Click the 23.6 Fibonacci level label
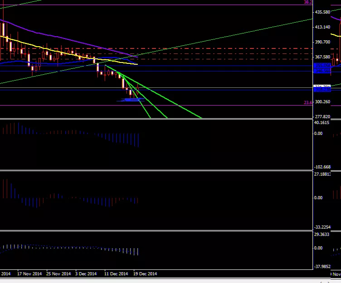 click(308, 103)
